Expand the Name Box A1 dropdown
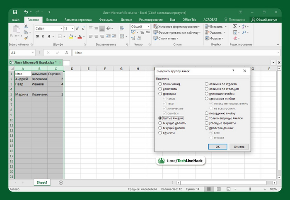290x200 pixels. [33, 53]
